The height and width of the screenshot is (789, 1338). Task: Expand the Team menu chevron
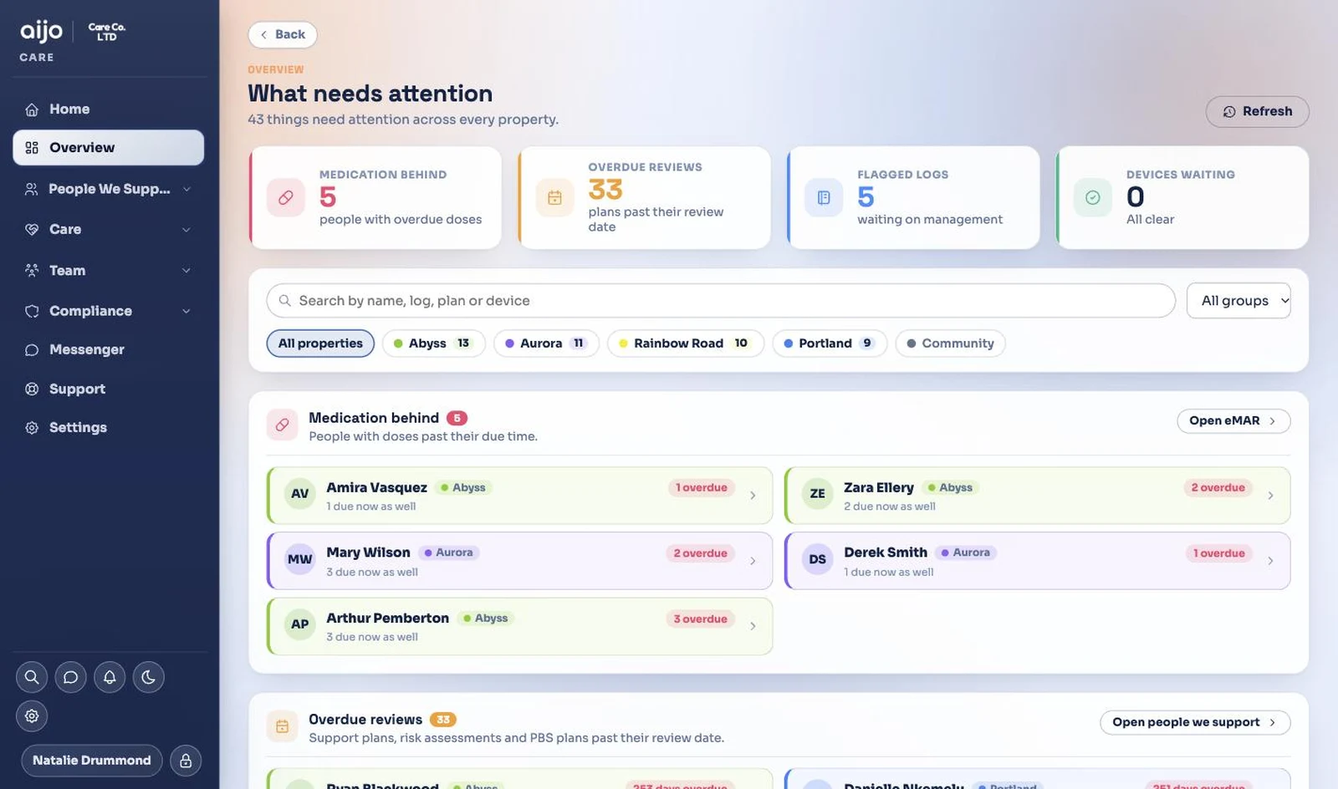pyautogui.click(x=186, y=270)
